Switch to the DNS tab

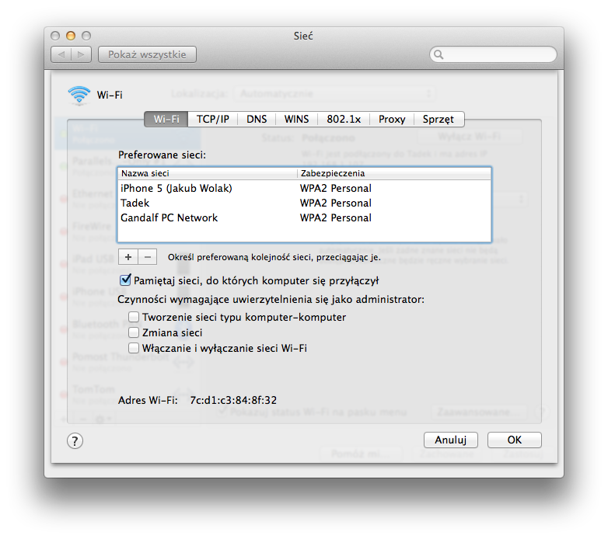pos(257,119)
